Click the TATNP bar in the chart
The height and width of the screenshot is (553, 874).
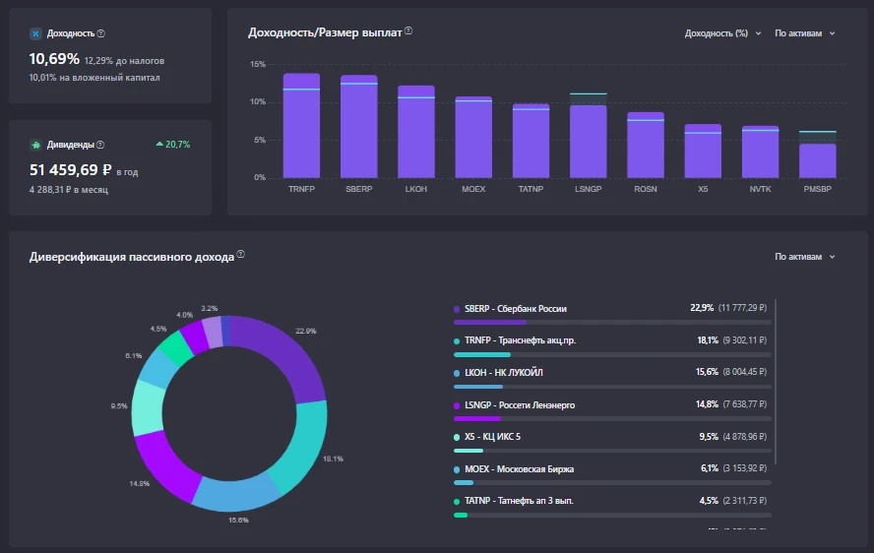click(531, 141)
